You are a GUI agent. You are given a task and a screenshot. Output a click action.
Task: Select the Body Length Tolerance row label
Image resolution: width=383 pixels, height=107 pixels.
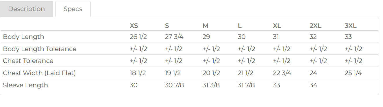point(40,49)
